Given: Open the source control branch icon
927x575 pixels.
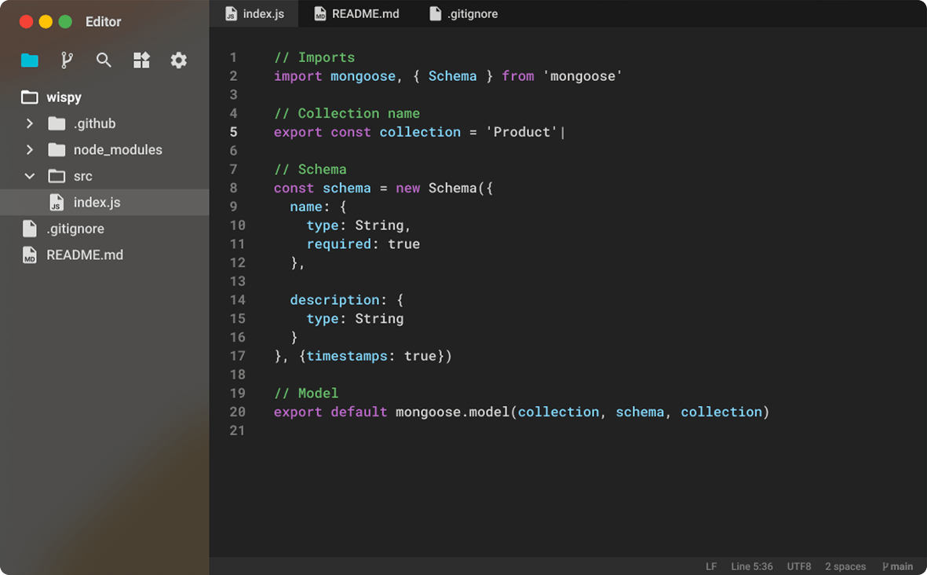Looking at the screenshot, I should coord(67,60).
